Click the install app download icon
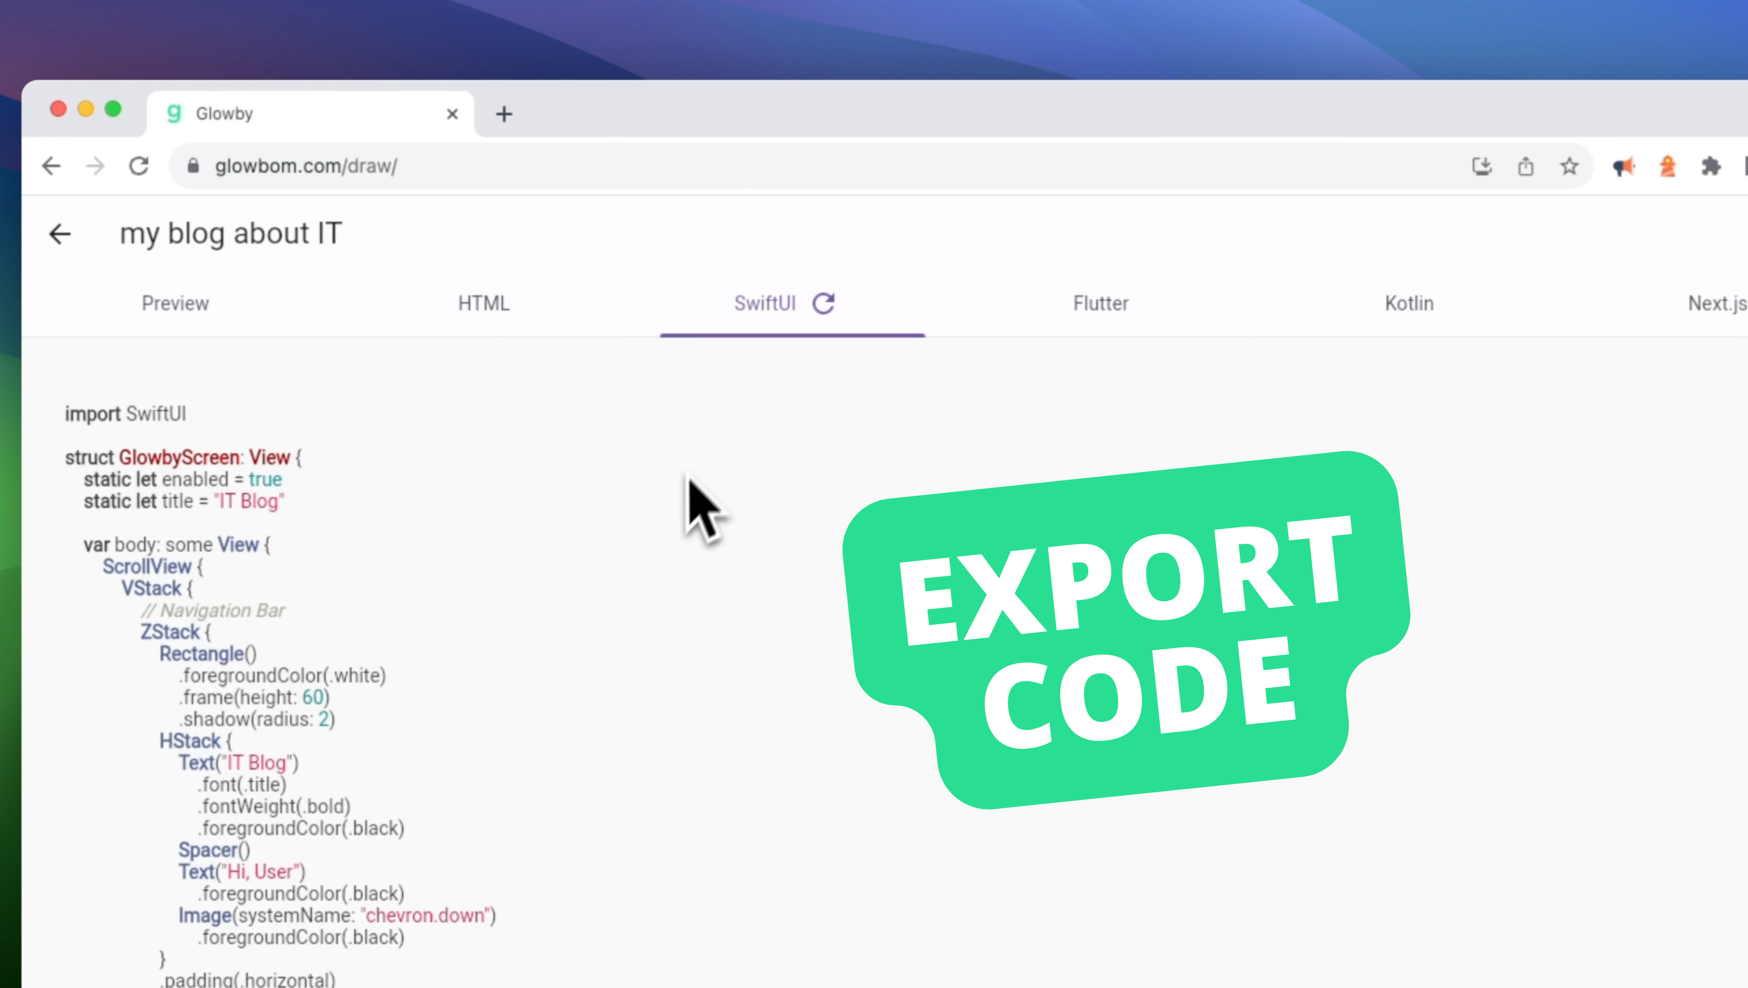Image resolution: width=1748 pixels, height=988 pixels. coord(1482,166)
